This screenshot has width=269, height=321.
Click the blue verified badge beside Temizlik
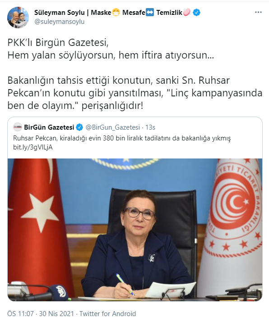(197, 13)
